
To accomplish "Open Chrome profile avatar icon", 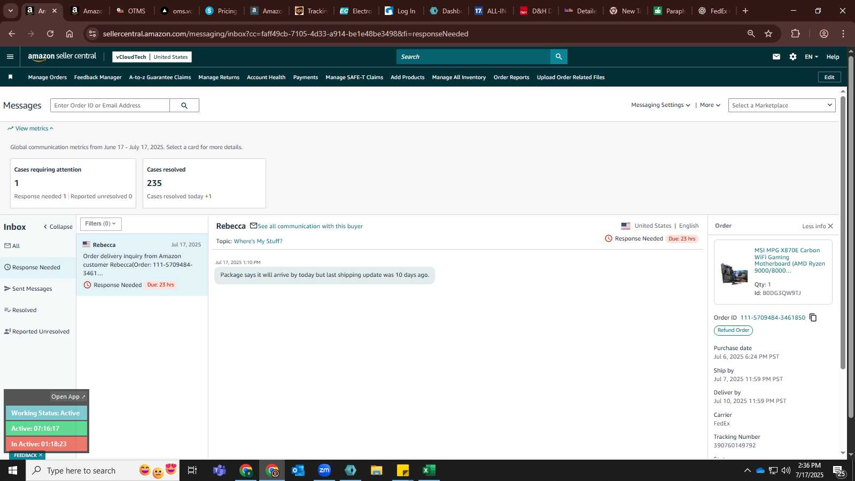I will 824,34.
